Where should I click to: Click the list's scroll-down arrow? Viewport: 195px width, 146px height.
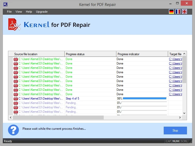184,113
